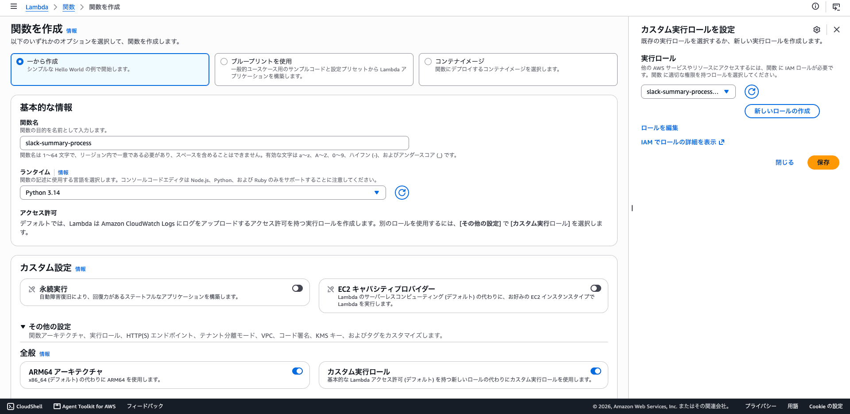The height and width of the screenshot is (414, 850).
Task: Toggle 永続実行 switch
Action: pos(297,288)
